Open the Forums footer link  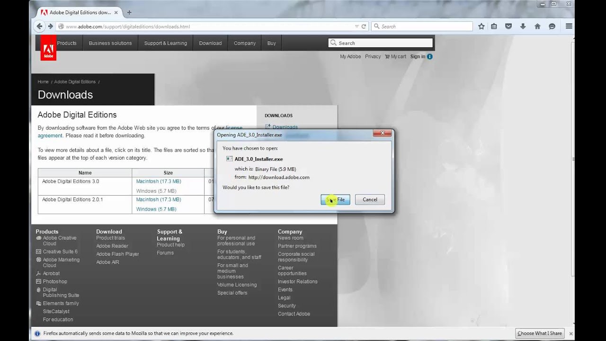click(165, 253)
